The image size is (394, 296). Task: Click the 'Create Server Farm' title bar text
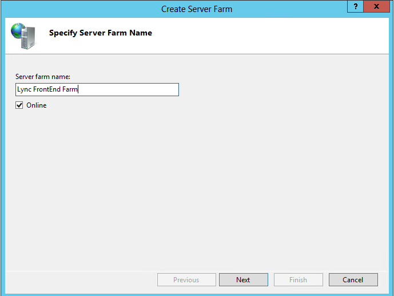click(197, 9)
